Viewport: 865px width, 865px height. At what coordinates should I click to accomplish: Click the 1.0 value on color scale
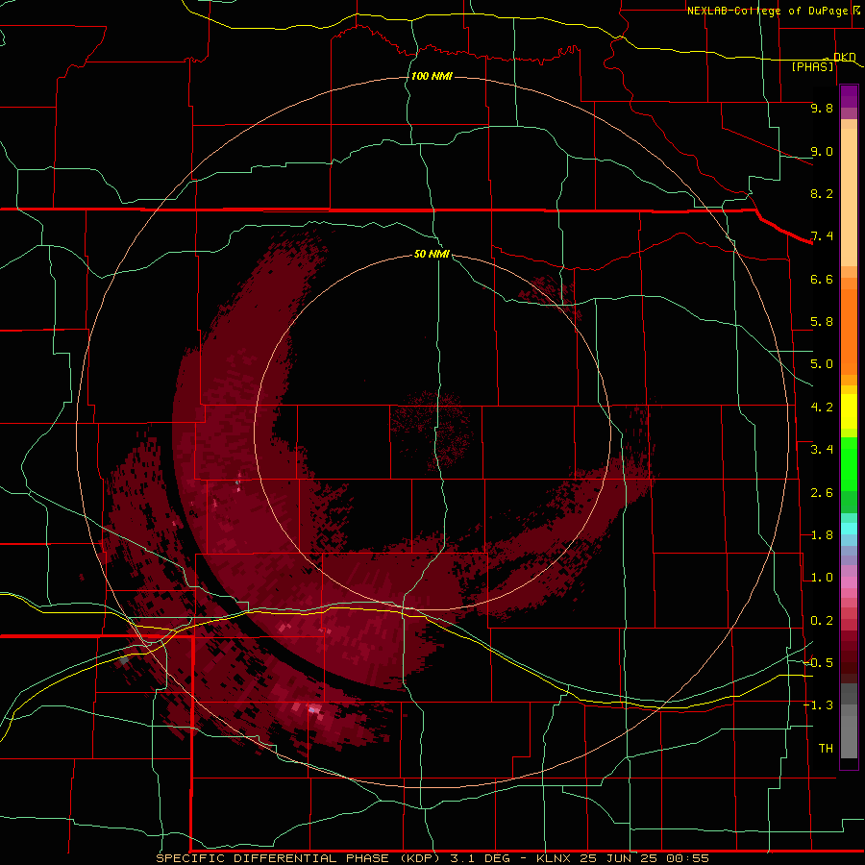tap(822, 578)
